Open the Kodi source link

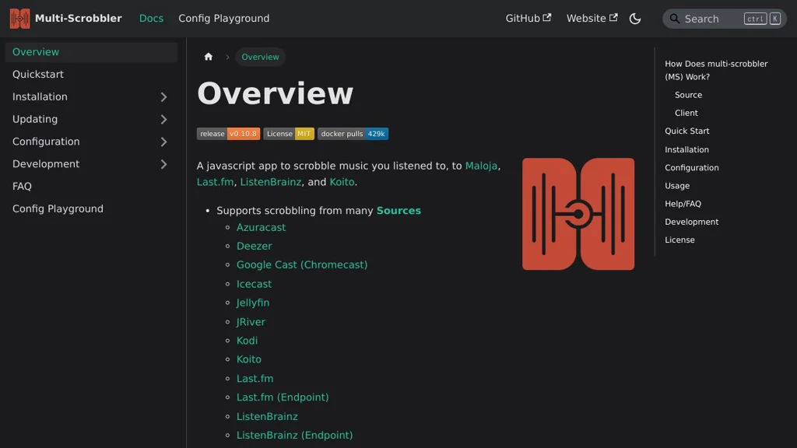247,341
